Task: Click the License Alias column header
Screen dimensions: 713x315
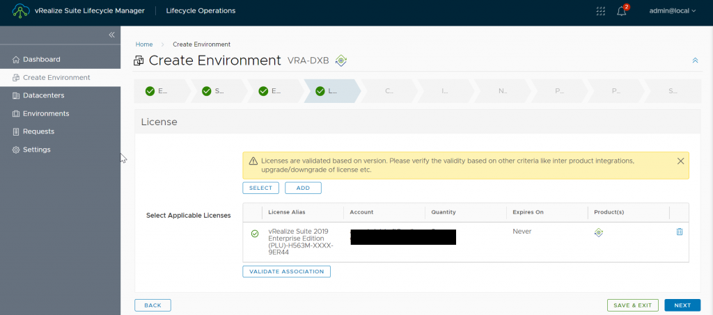Action: (x=287, y=212)
